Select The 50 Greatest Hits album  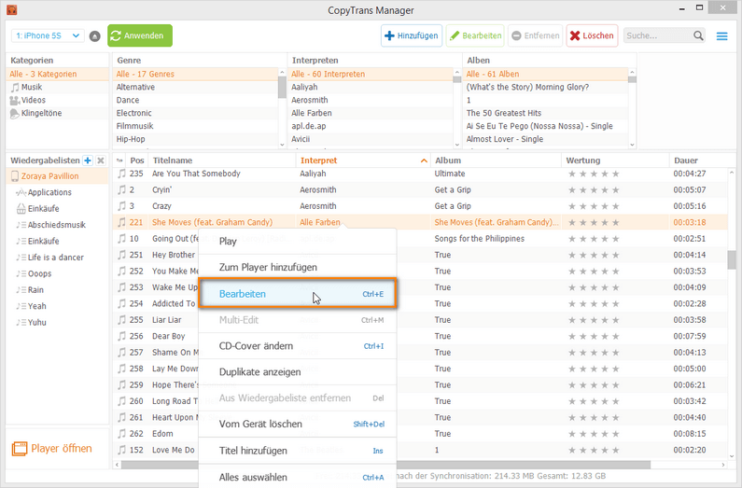point(546,113)
